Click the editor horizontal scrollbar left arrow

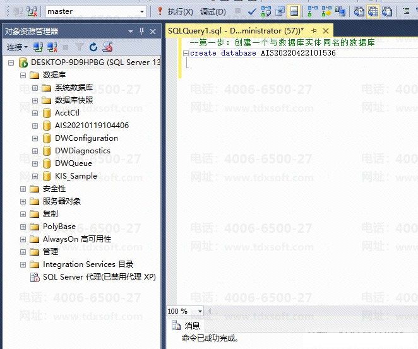(210, 311)
